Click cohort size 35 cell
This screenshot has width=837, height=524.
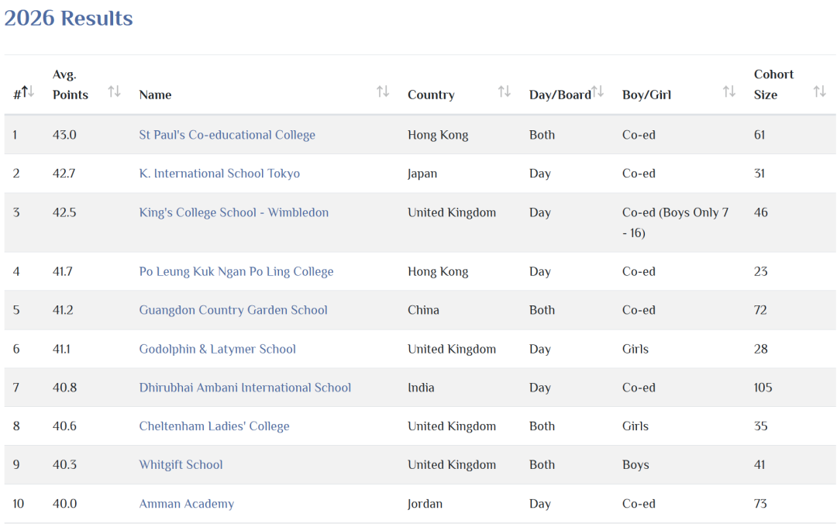[x=761, y=426]
